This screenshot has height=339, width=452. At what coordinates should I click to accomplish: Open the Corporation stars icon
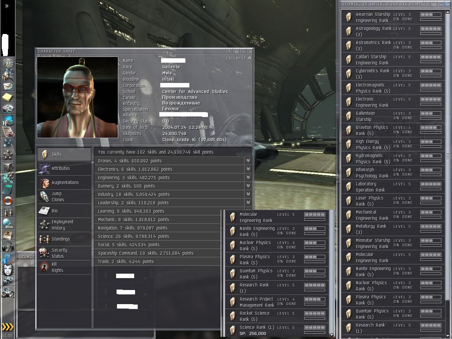point(8,154)
